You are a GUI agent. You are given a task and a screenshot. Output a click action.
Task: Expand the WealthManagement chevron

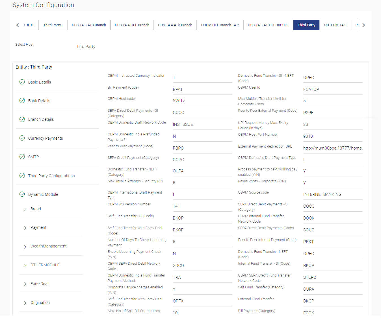(25, 247)
